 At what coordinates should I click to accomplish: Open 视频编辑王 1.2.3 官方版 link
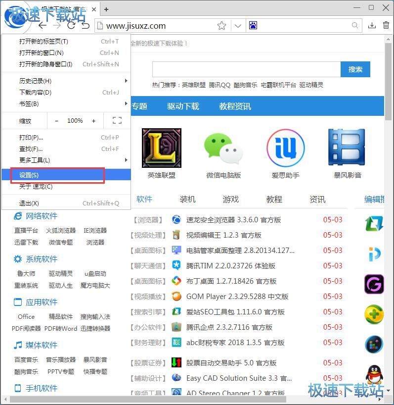click(x=224, y=235)
